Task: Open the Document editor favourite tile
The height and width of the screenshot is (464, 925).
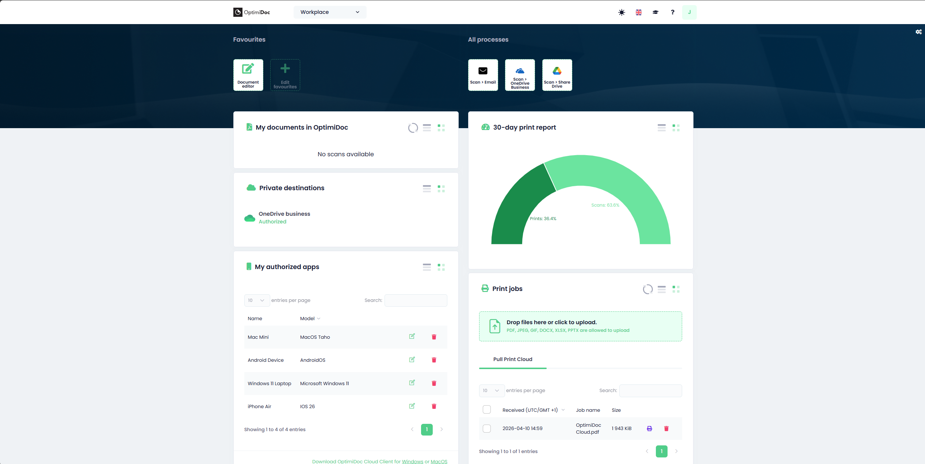Action: tap(248, 75)
